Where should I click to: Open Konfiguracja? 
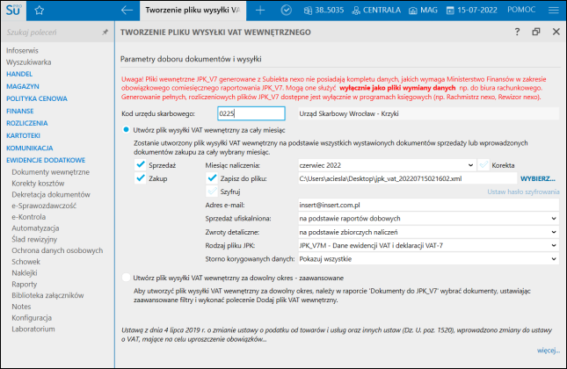[32, 318]
